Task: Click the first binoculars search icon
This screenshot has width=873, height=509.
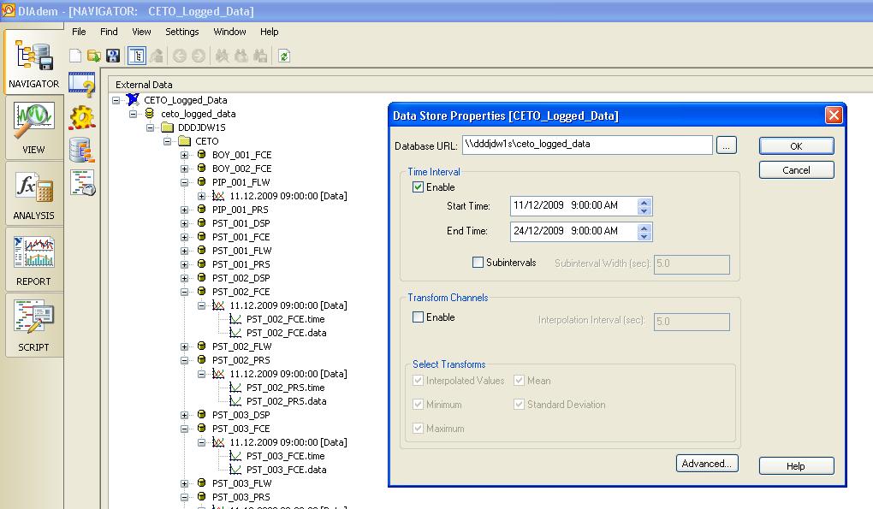Action: click(x=223, y=56)
